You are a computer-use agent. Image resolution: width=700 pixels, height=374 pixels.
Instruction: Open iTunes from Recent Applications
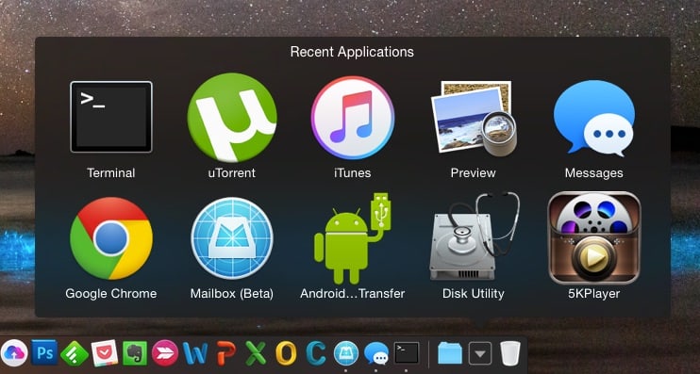pos(353,118)
